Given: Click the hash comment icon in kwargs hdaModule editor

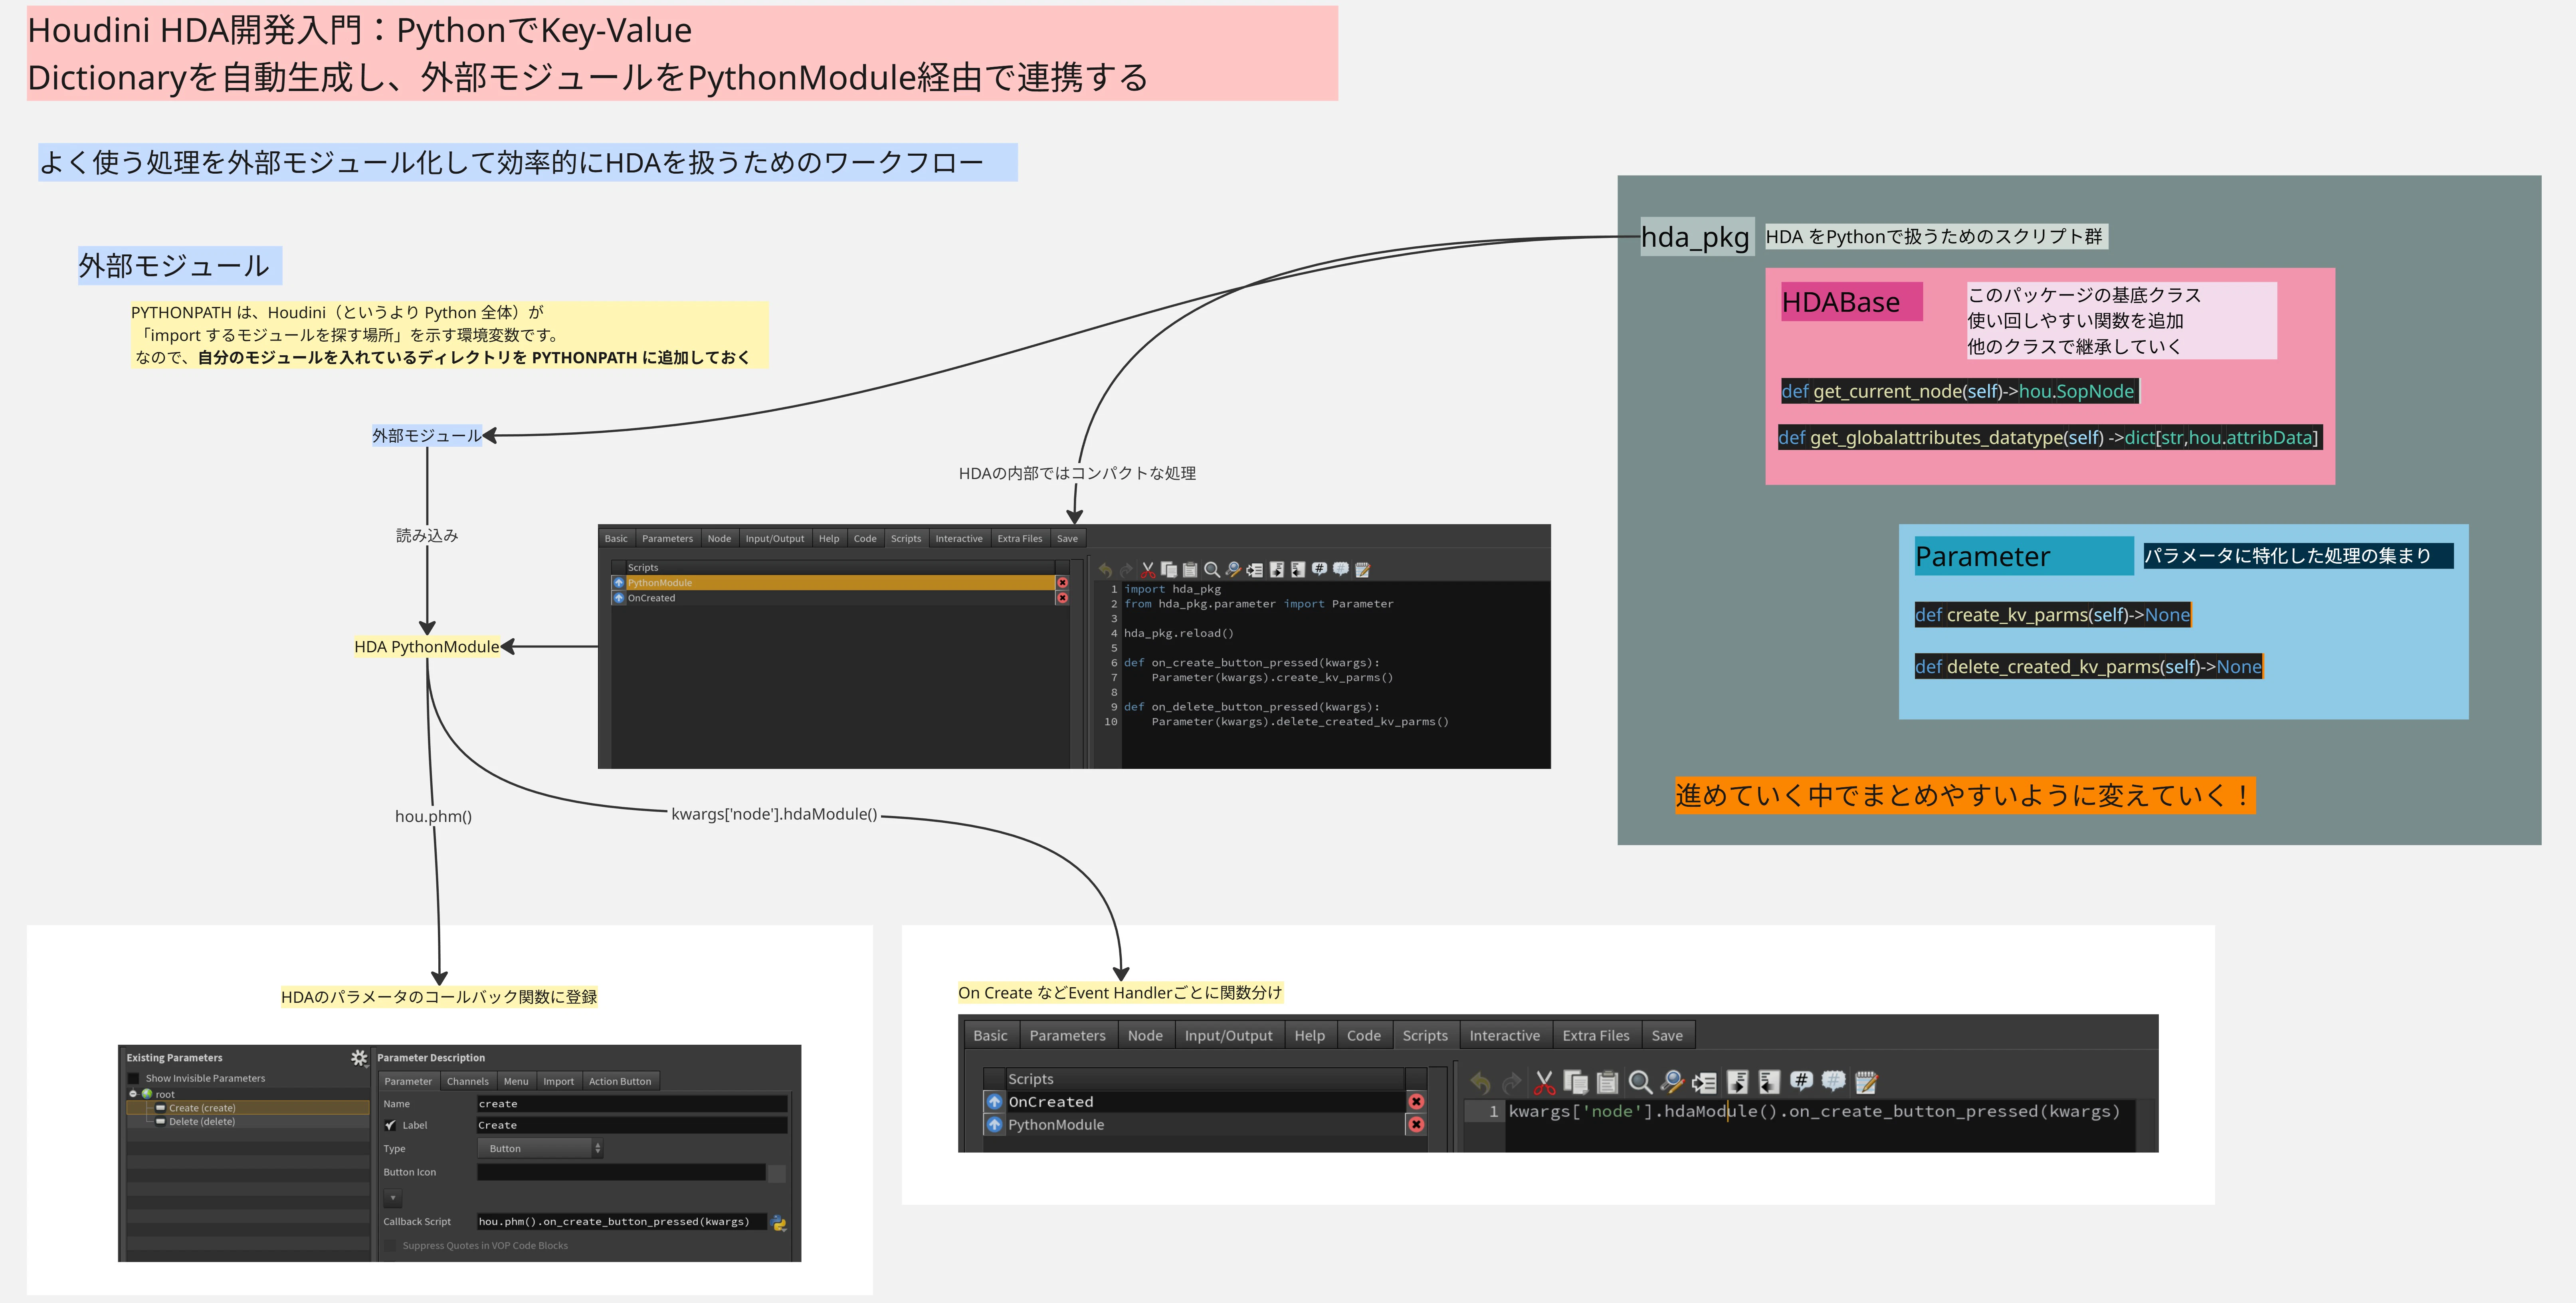Looking at the screenshot, I should [x=1801, y=1081].
